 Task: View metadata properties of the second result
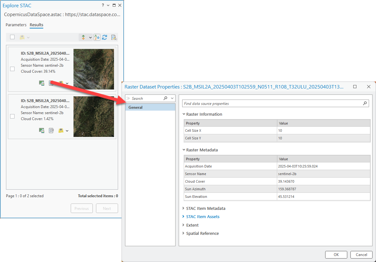(51, 130)
